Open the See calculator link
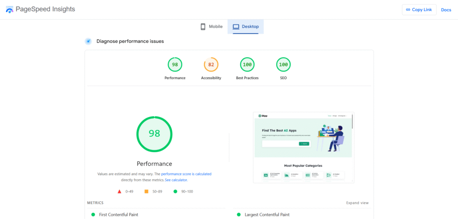Viewport: 458px width, 219px height. [x=176, y=180]
